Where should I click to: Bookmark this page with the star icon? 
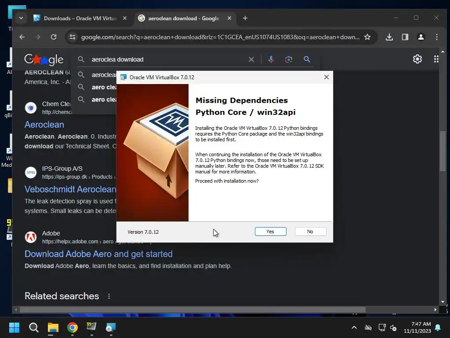367,37
